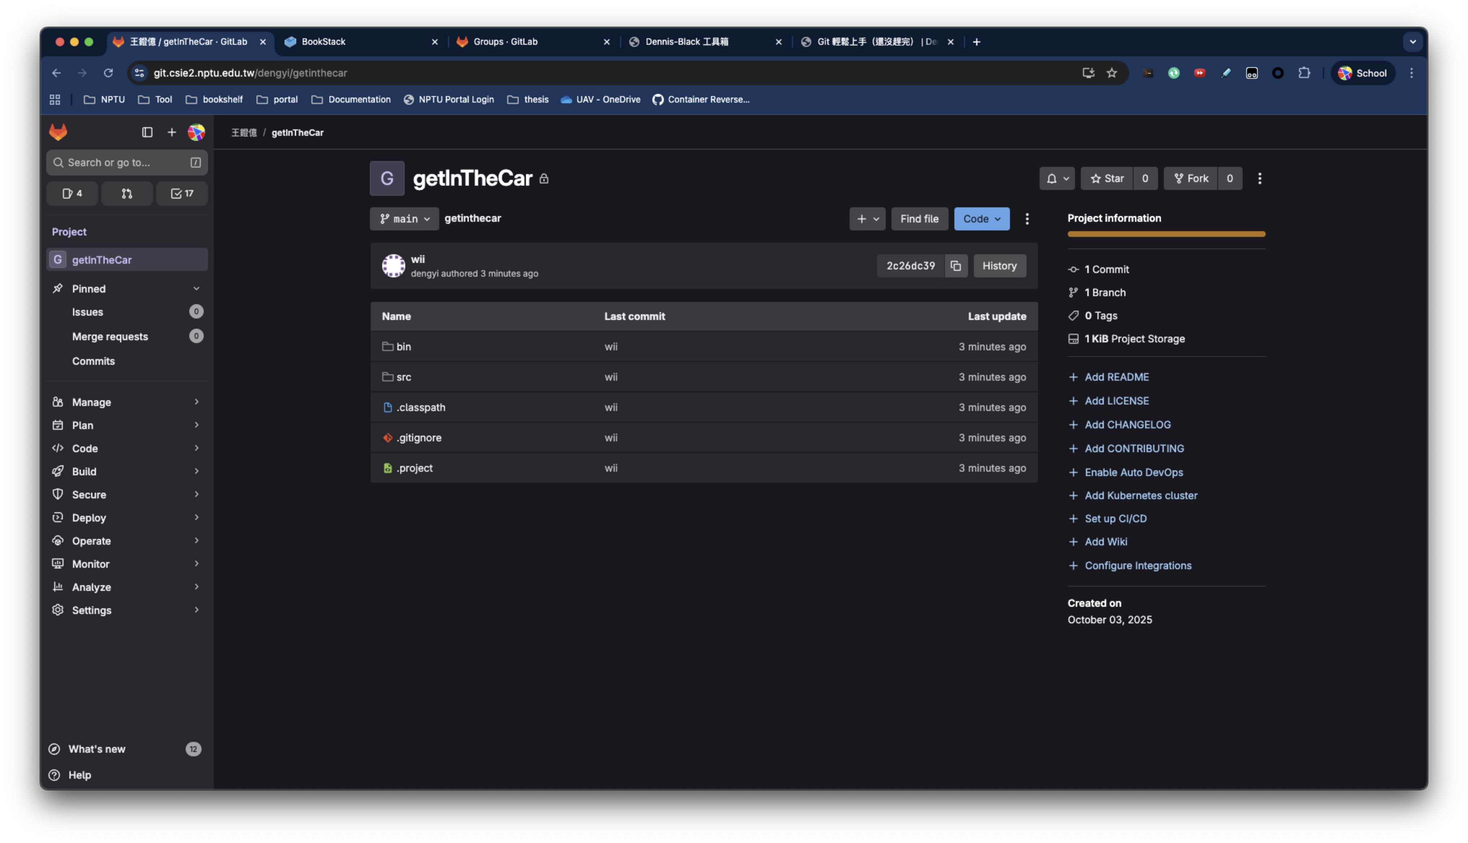Open the merge requests shortcut icon

tap(127, 193)
